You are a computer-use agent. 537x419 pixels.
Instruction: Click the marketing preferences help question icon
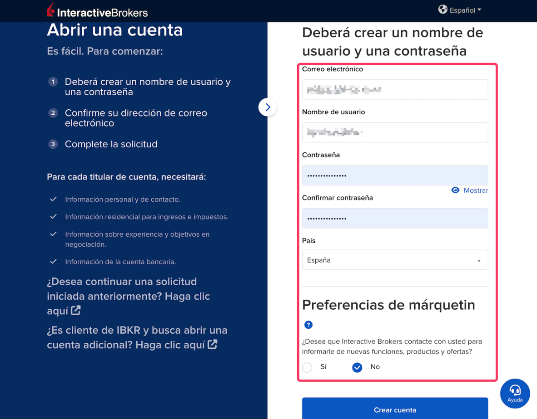click(x=308, y=325)
